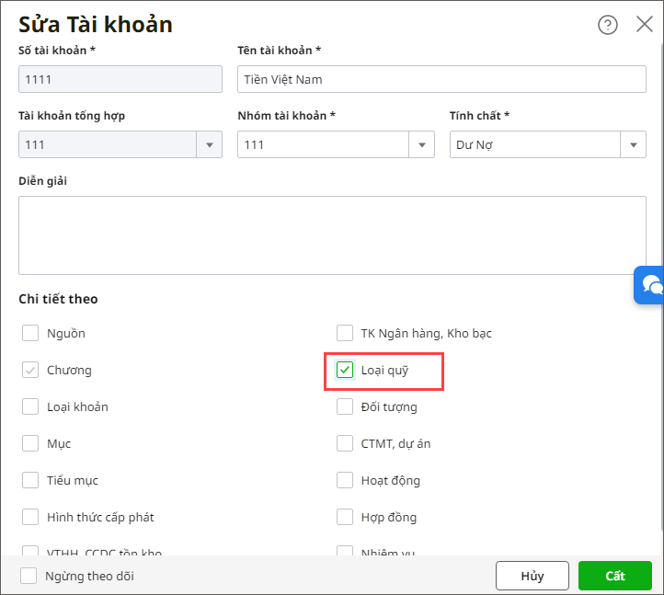
Task: Click the Tên tài khoản input field
Action: (x=441, y=79)
